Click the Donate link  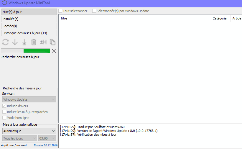pos(38,145)
